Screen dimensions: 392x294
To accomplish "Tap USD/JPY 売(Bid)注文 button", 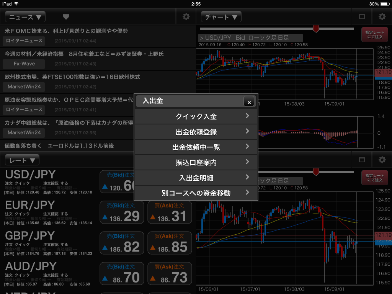I will (117, 182).
